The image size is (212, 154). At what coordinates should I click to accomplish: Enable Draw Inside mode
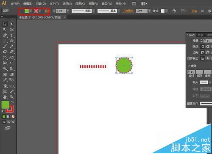tap(13, 122)
